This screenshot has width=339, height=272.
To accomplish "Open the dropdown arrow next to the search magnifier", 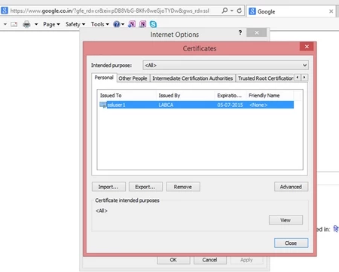I will pyautogui.click(x=232, y=11).
